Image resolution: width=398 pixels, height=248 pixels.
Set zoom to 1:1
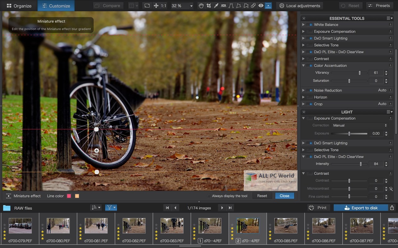tap(164, 6)
